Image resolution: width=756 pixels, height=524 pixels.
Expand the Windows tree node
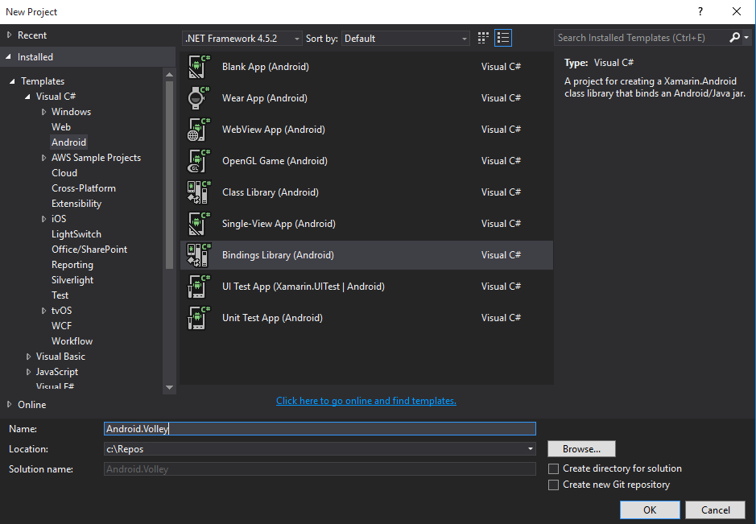point(46,111)
